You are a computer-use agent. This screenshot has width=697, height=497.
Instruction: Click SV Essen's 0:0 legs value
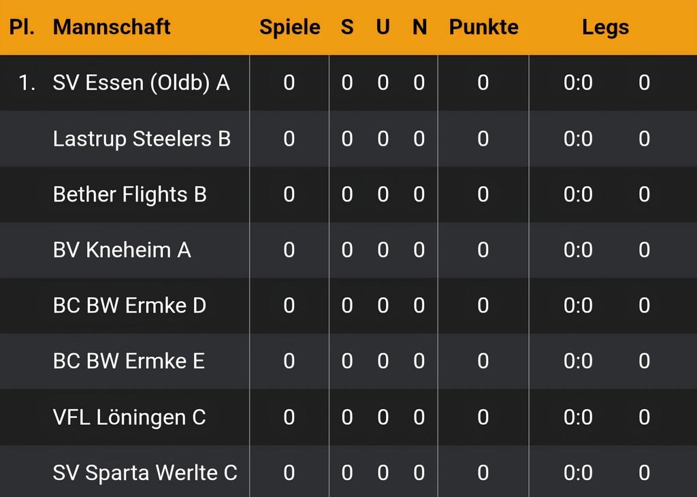[578, 82]
